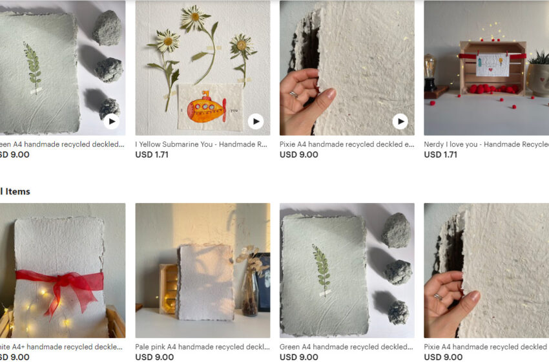Viewport: 549px width, 362px height.
Task: Click 'I Yellow Submarine You' listing title
Action: (x=202, y=144)
